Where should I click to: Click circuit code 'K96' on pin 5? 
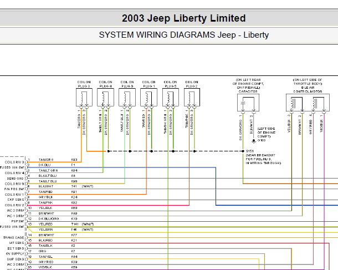point(74,181)
